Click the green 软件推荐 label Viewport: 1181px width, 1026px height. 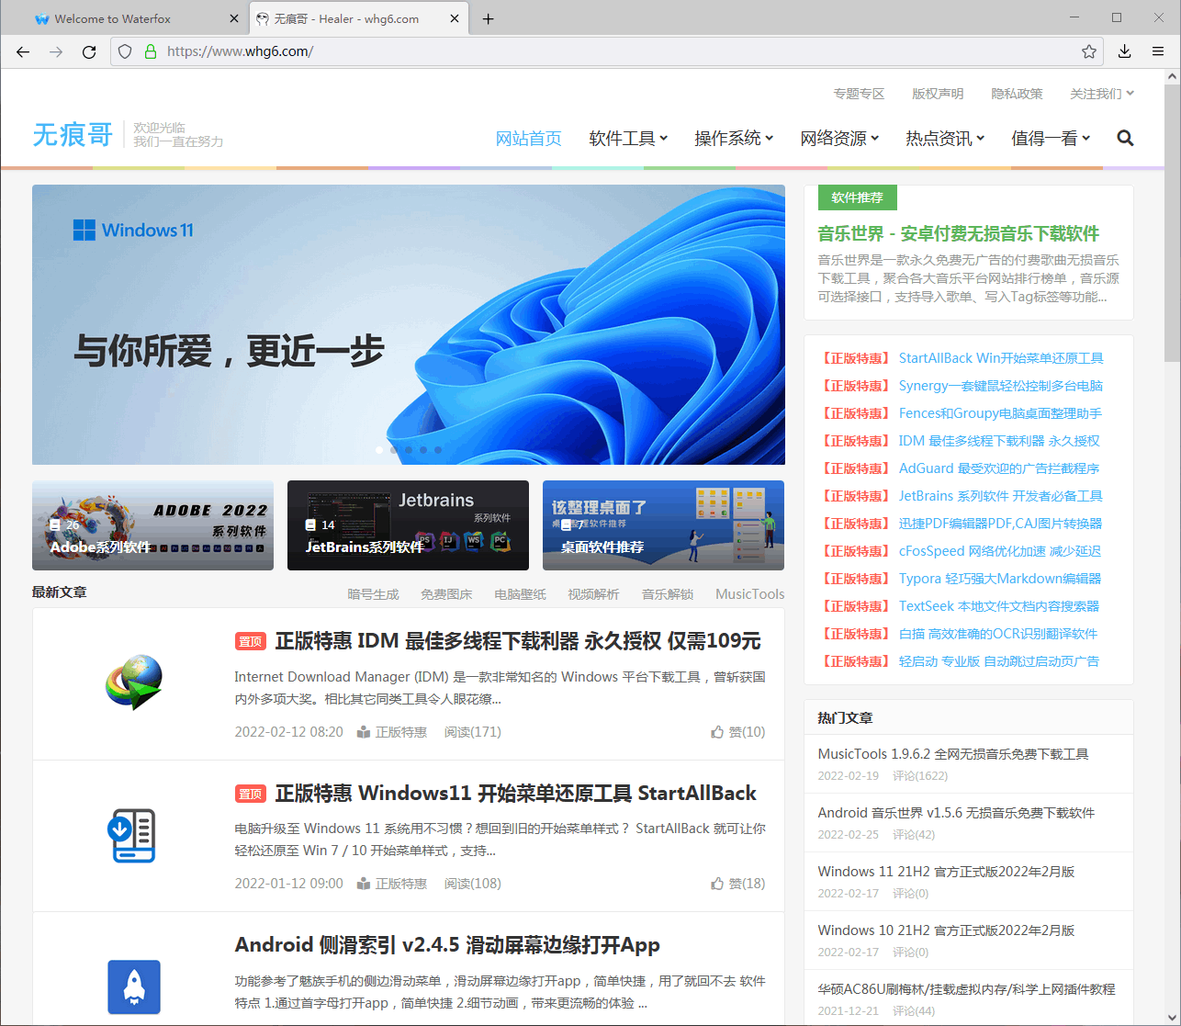pos(857,197)
